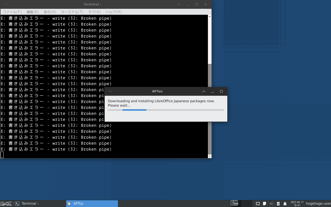Open the タブ(A) menu in Terminal
This screenshot has height=207, width=331.
tap(94, 12)
